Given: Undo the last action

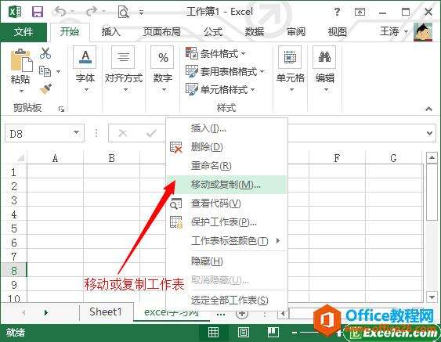Looking at the screenshot, I should [x=60, y=12].
